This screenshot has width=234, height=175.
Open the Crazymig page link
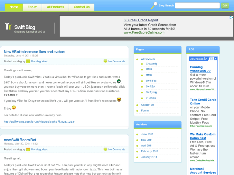152,64
